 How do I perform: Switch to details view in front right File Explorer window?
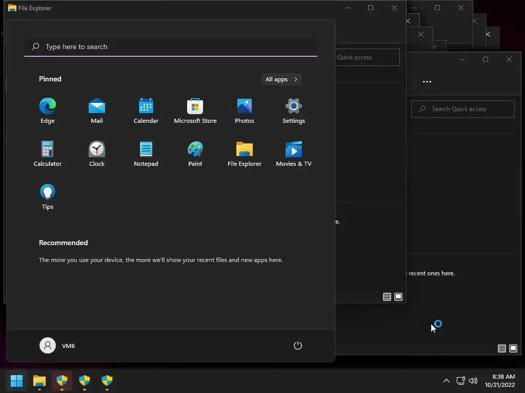tap(501, 348)
